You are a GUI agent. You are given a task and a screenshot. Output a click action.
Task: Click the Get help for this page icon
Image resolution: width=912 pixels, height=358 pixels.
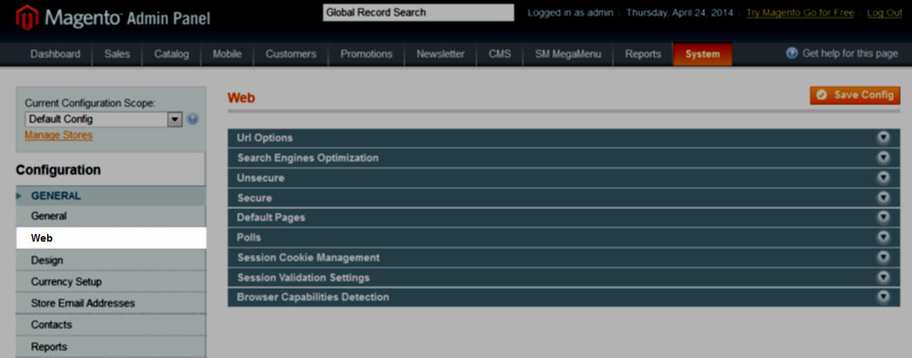point(792,53)
